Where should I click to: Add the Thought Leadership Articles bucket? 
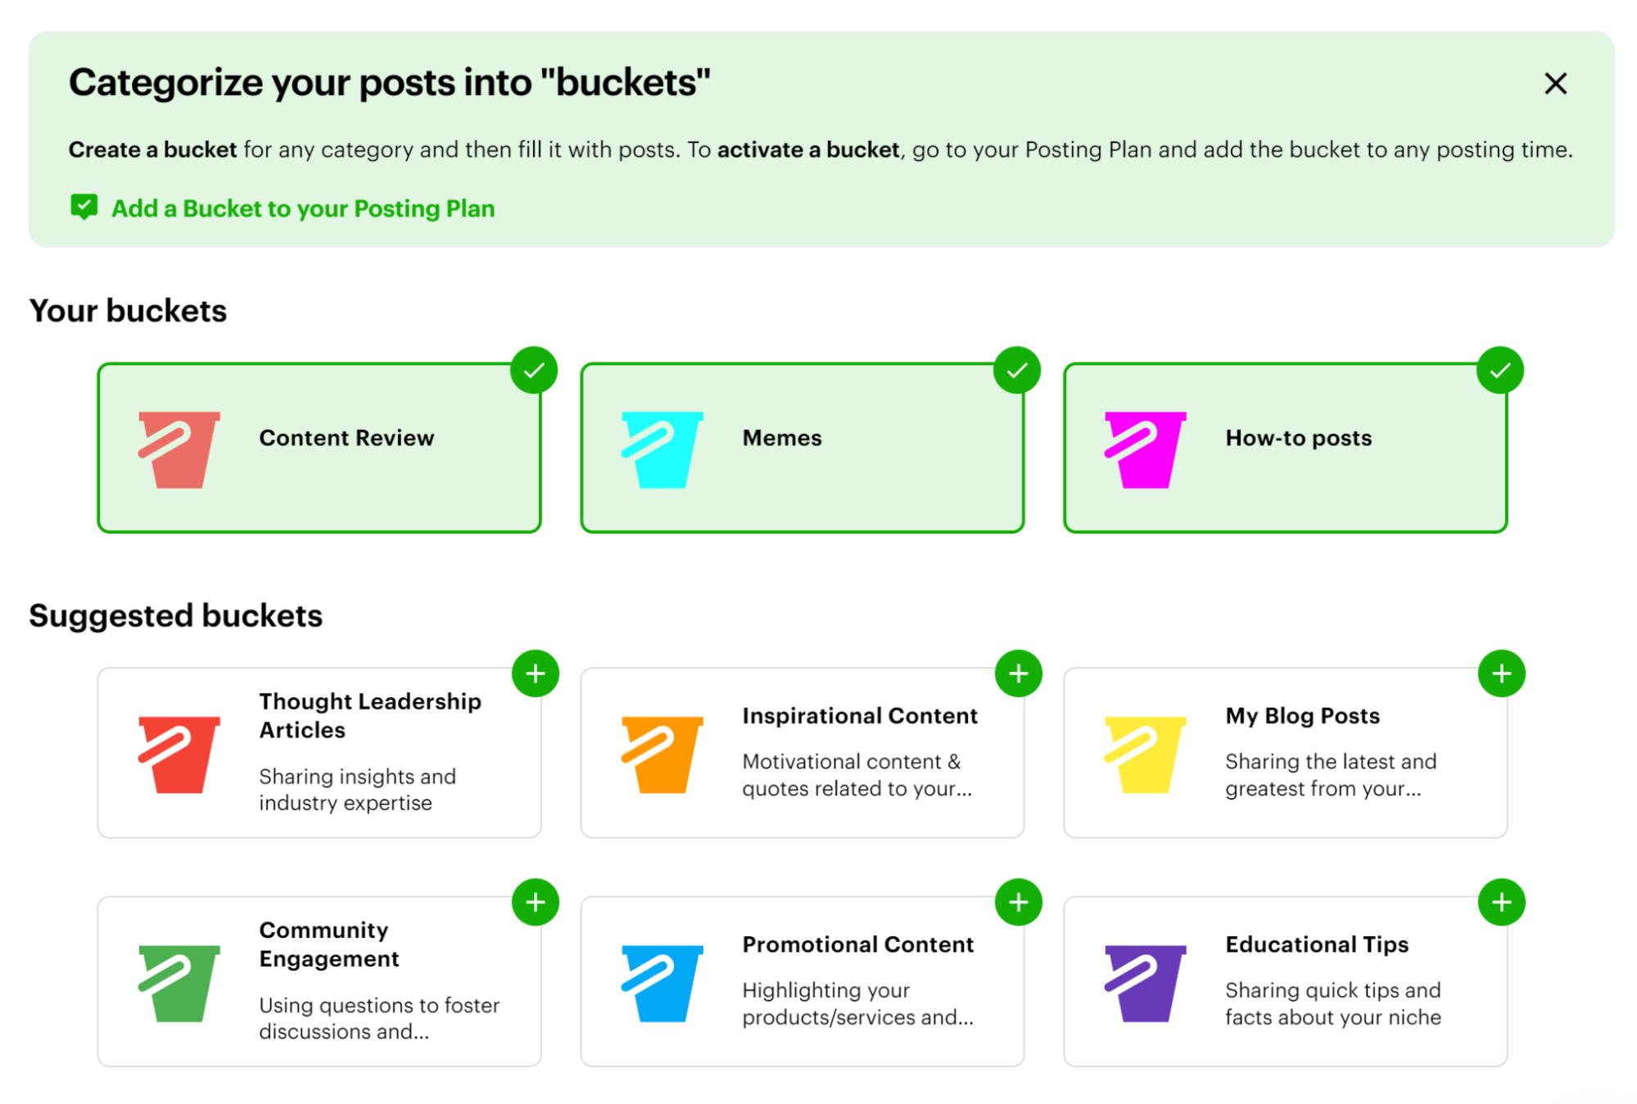coord(536,673)
